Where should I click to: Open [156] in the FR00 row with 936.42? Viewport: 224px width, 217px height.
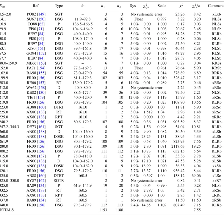pos(41,171)
